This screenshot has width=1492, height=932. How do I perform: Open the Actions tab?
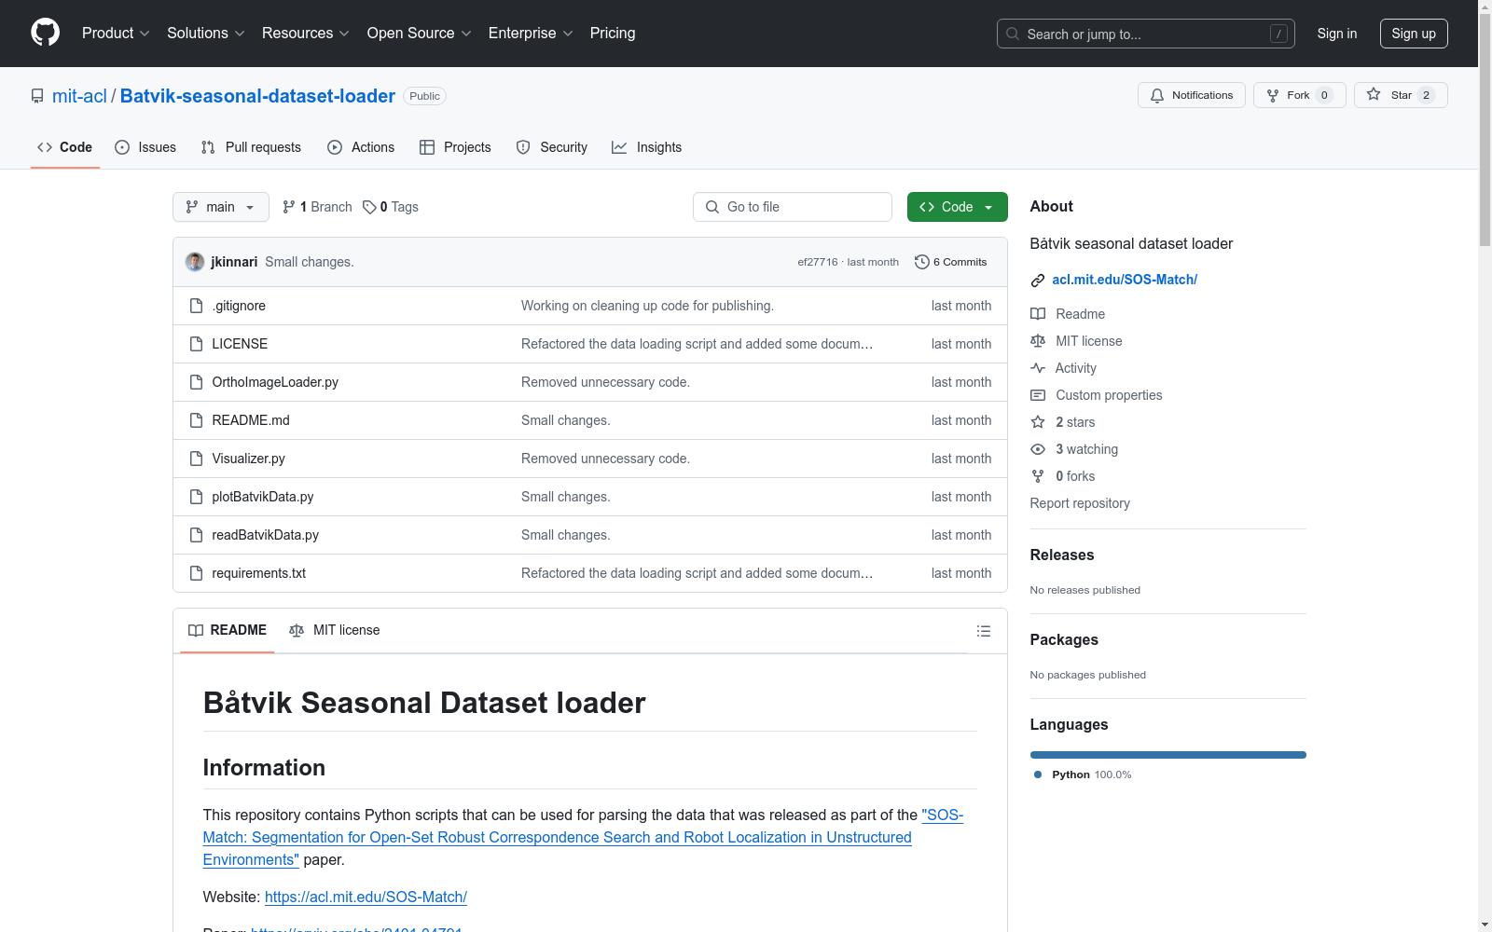tap(361, 147)
